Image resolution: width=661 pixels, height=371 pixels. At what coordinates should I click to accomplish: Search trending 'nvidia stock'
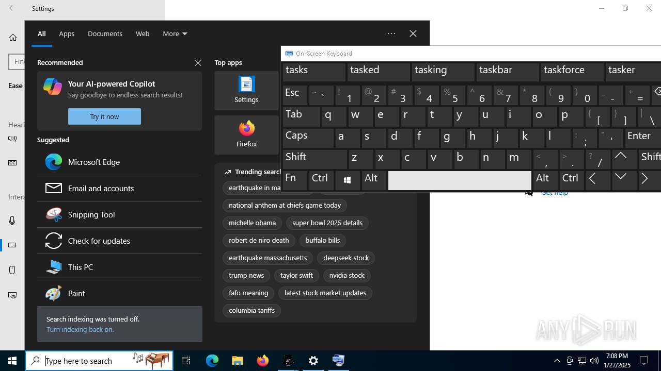click(x=347, y=275)
